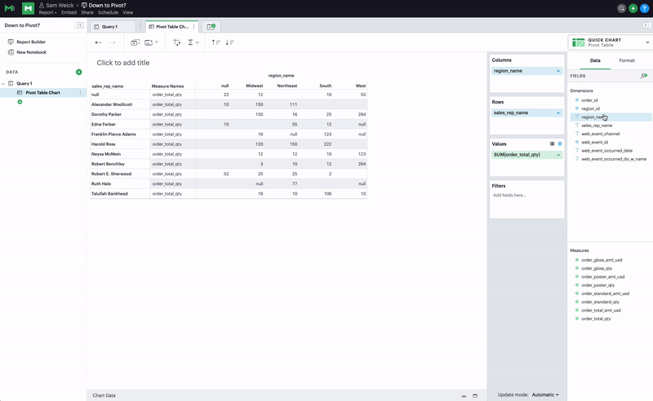Click the sort descending icon
Viewport: 653px width, 401px height.
tap(229, 42)
